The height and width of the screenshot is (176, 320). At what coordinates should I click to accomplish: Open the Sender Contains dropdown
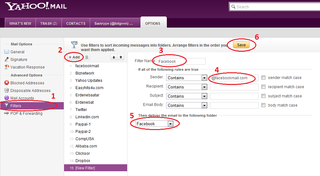point(187,78)
